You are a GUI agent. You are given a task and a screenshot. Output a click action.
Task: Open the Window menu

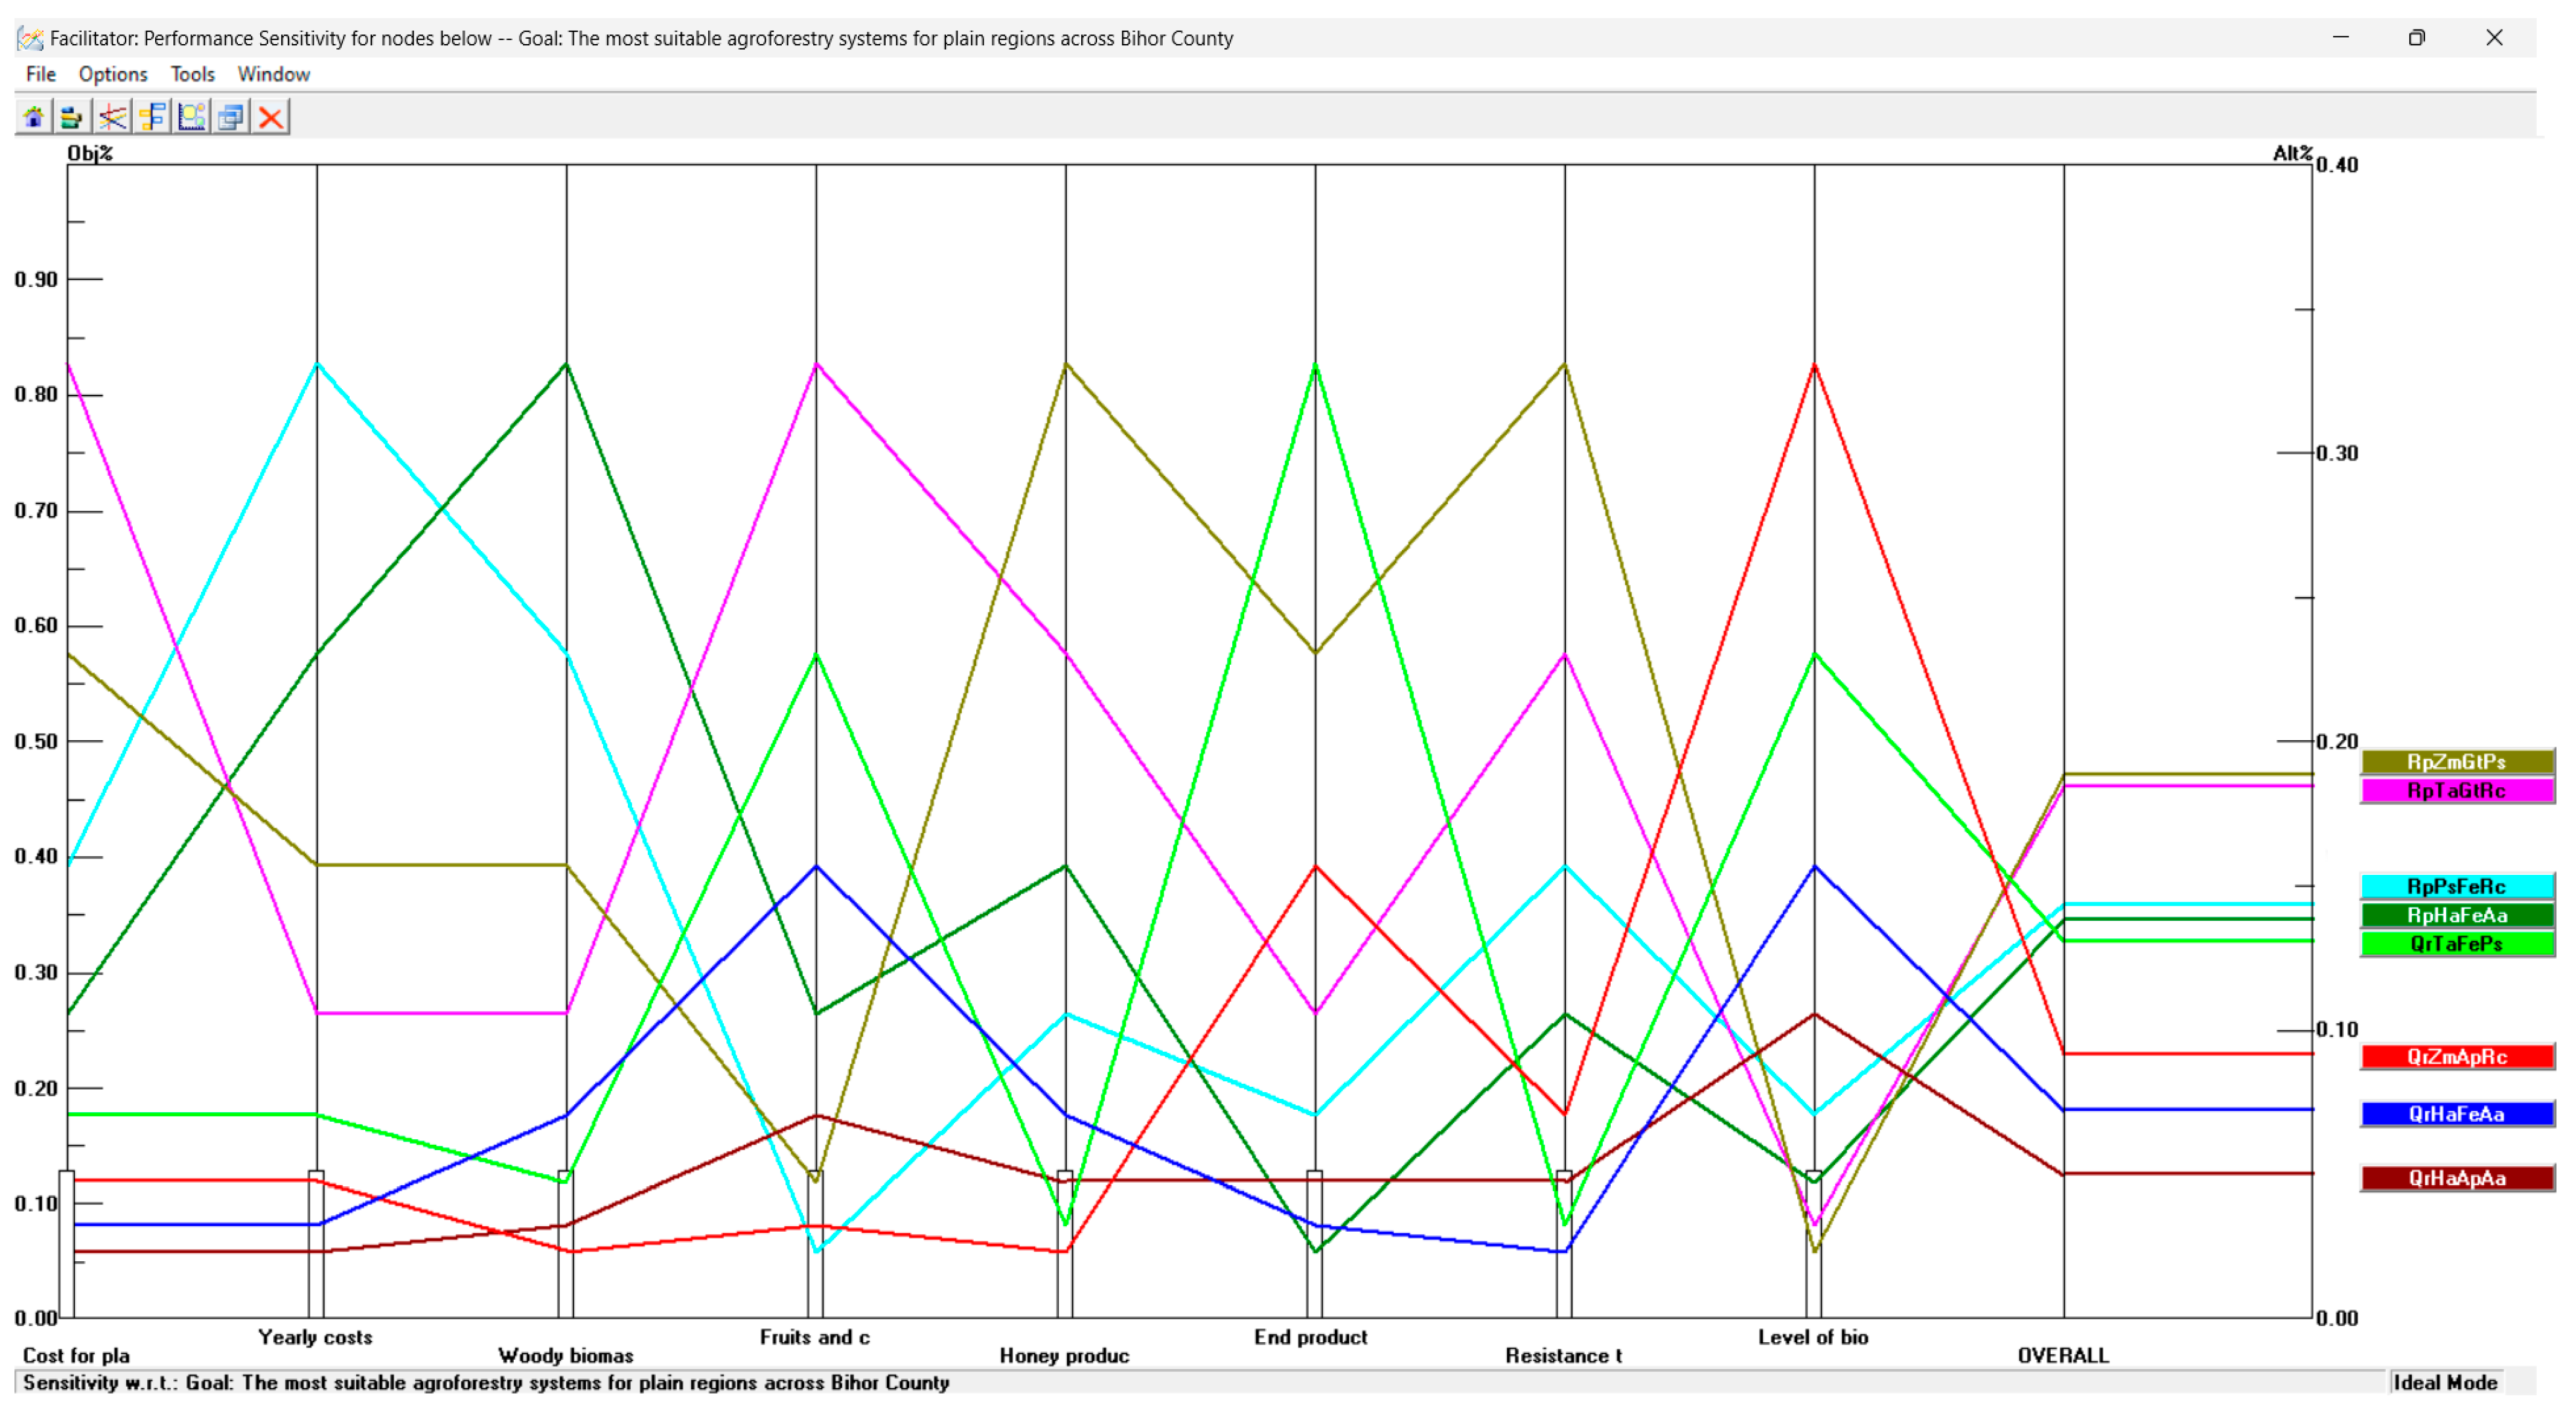(274, 74)
